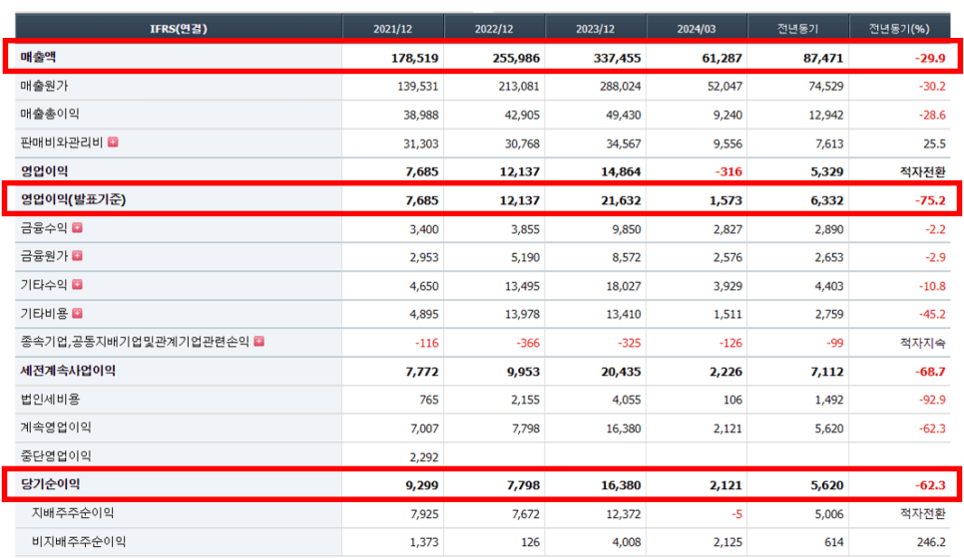Viewport: 964px width, 558px height.
Task: Select the 중단영업이익 row label
Action: (x=56, y=456)
